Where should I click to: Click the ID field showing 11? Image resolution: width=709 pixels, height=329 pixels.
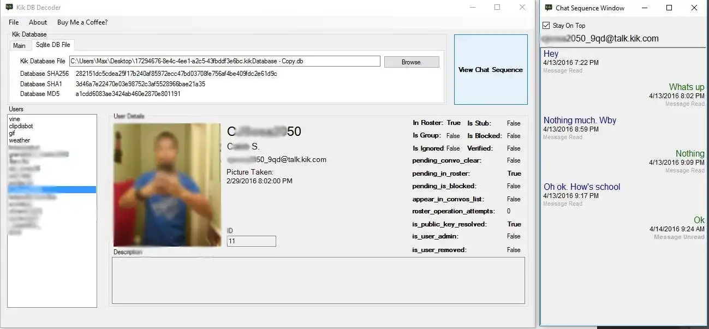pos(251,241)
